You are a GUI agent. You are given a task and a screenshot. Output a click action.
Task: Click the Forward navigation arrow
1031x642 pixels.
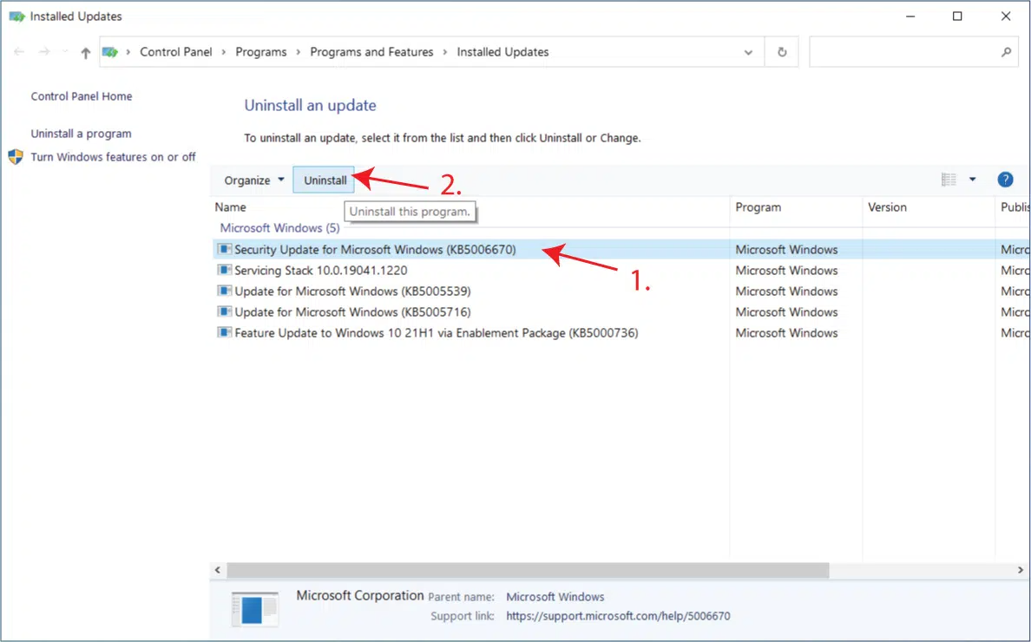pos(44,52)
